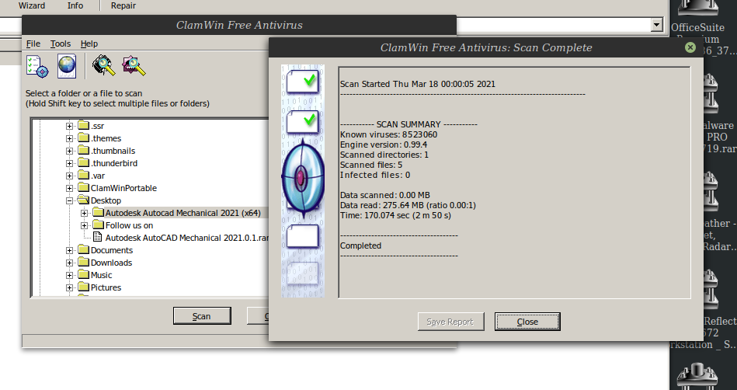Expand the Documents folder
The width and height of the screenshot is (737, 390).
(x=70, y=250)
